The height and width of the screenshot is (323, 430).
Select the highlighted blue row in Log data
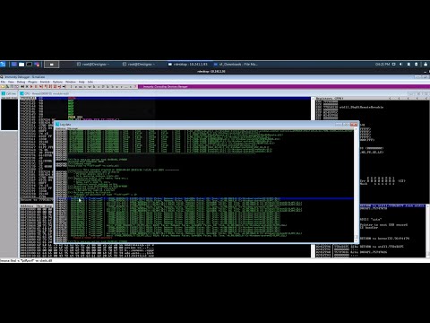[204, 198]
